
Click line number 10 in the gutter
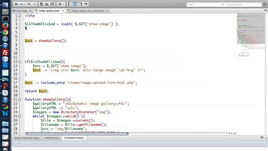point(15,53)
